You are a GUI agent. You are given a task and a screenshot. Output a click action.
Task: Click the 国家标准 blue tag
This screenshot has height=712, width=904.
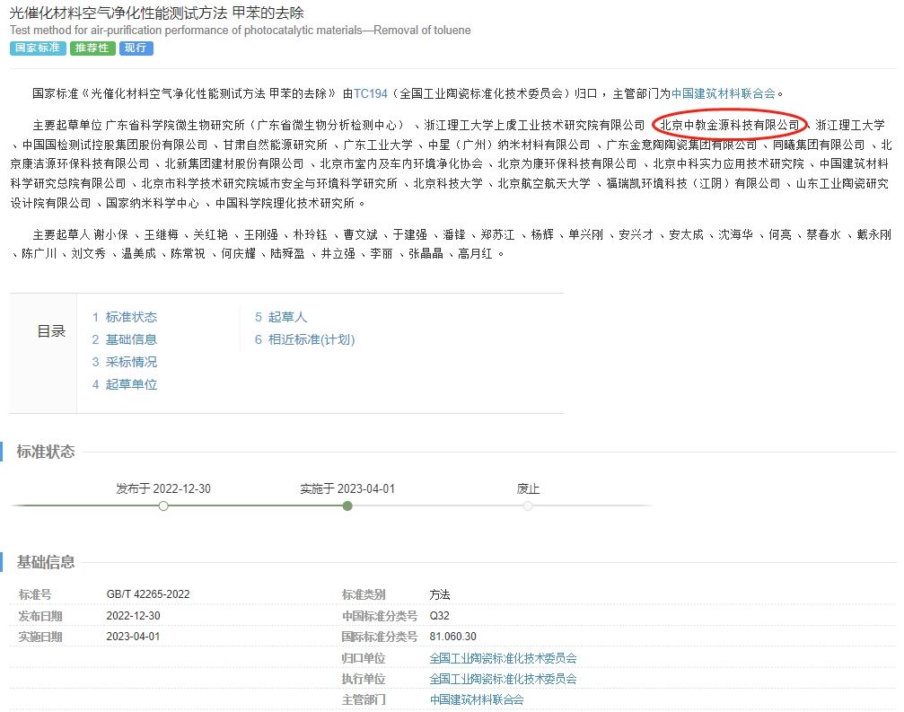pyautogui.click(x=38, y=48)
